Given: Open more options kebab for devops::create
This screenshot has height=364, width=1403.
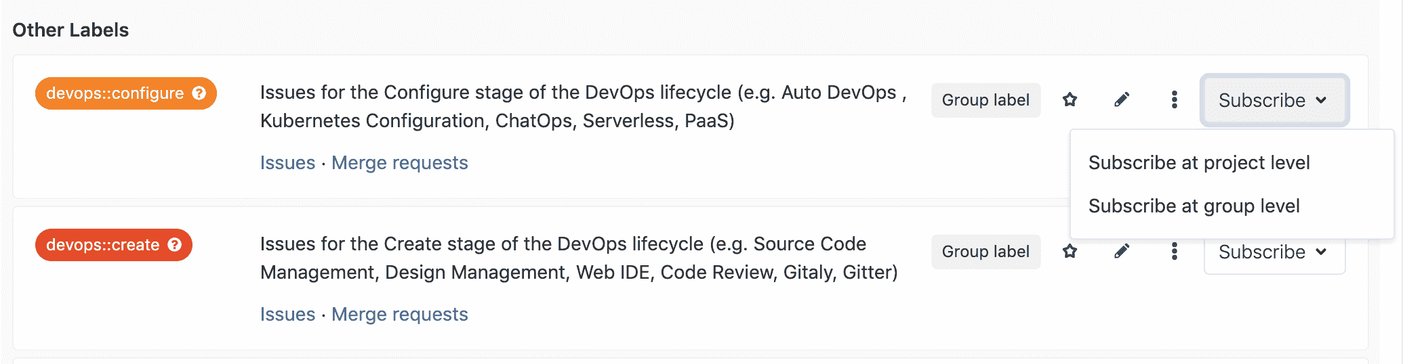Looking at the screenshot, I should (x=1174, y=252).
